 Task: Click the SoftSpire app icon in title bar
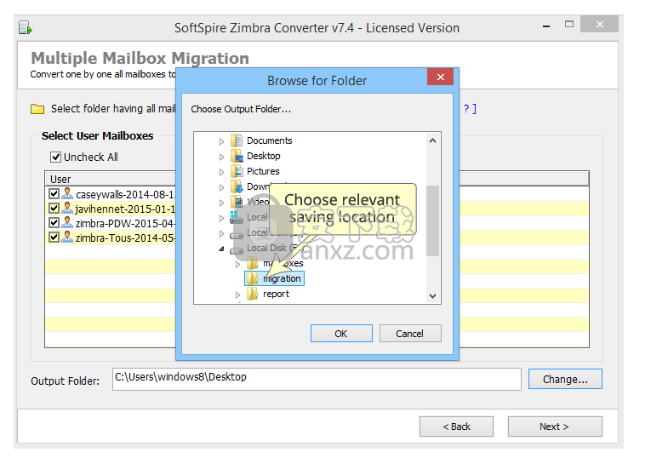pyautogui.click(x=26, y=28)
